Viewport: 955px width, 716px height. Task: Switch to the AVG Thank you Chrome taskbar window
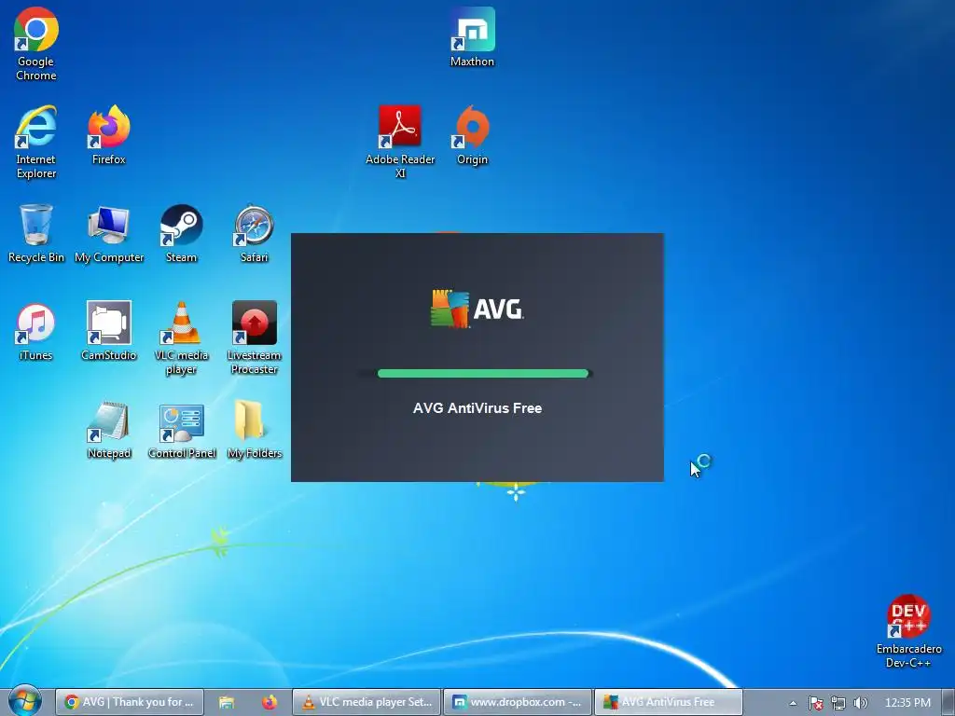[129, 702]
